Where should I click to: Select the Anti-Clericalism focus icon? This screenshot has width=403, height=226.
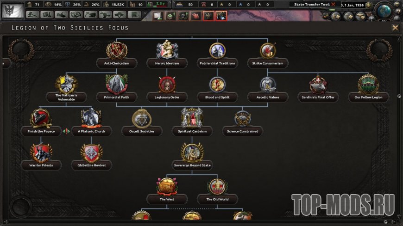pos(117,50)
